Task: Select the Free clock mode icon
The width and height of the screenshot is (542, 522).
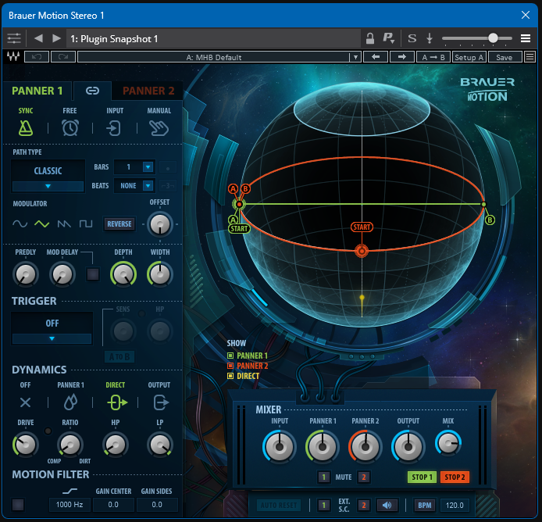Action: point(70,127)
